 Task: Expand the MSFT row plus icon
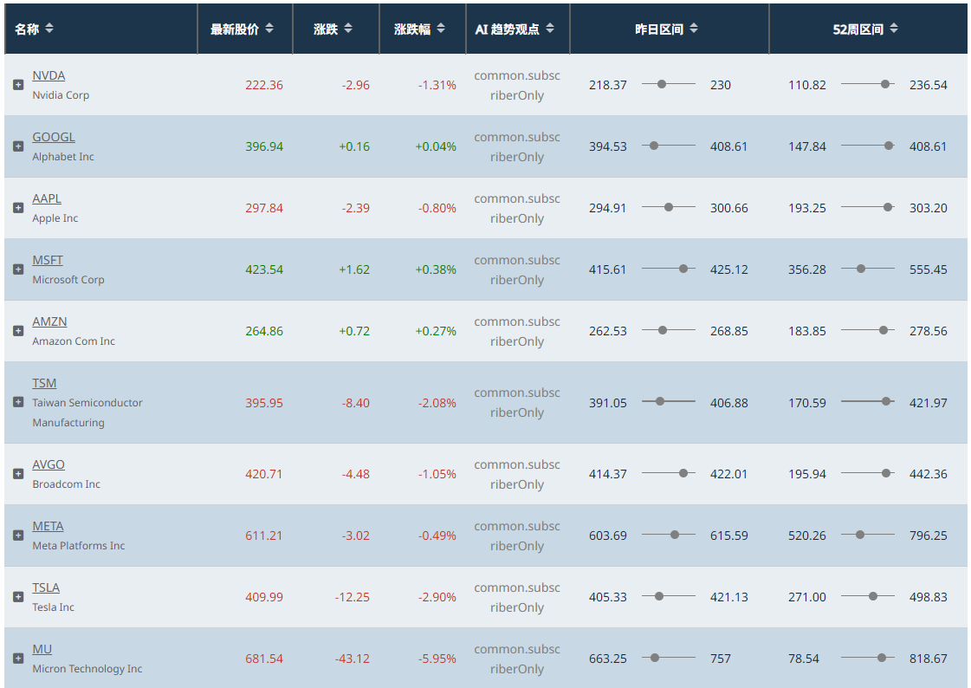(x=18, y=269)
